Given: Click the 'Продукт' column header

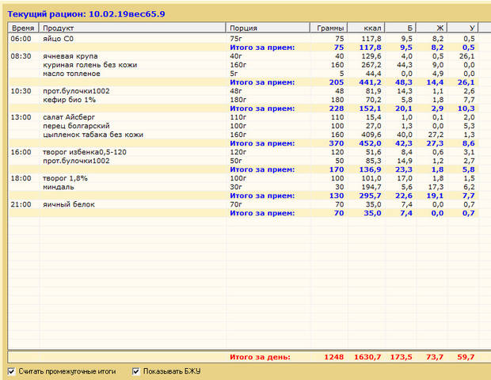Looking at the screenshot, I should tap(132, 28).
